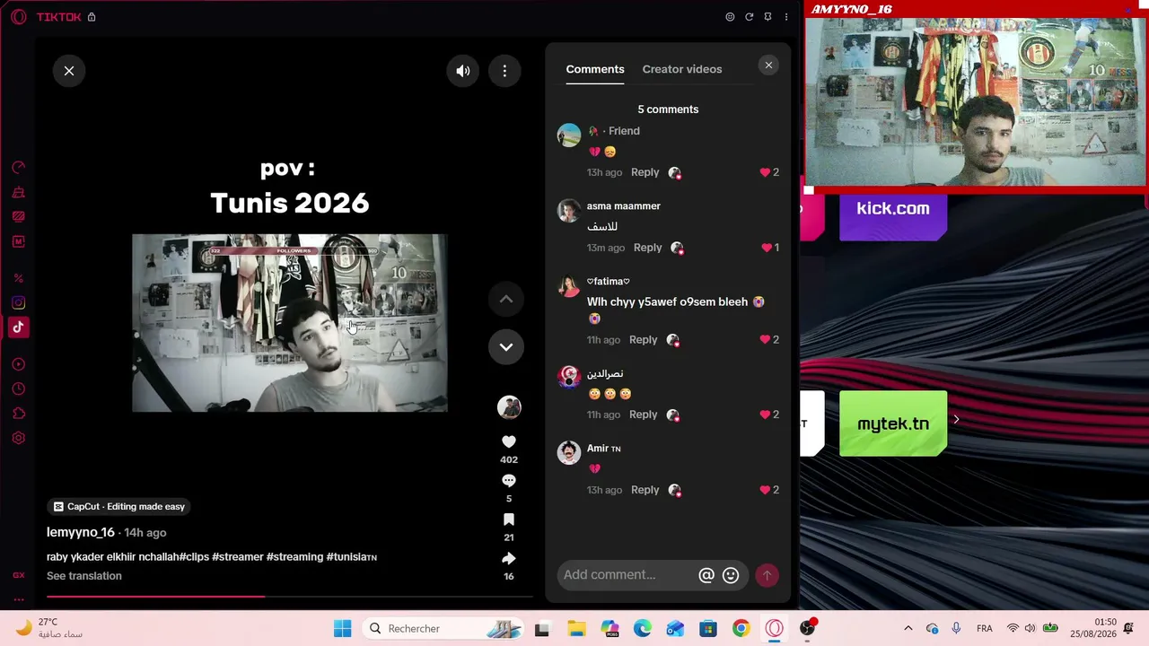Show more speed dials with right arrow
Viewport: 1149px width, 646px height.
coord(956,419)
